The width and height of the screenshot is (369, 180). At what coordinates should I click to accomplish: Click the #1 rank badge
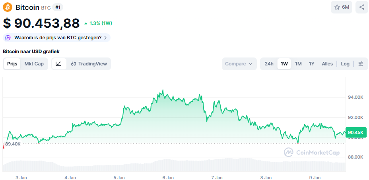click(x=58, y=7)
